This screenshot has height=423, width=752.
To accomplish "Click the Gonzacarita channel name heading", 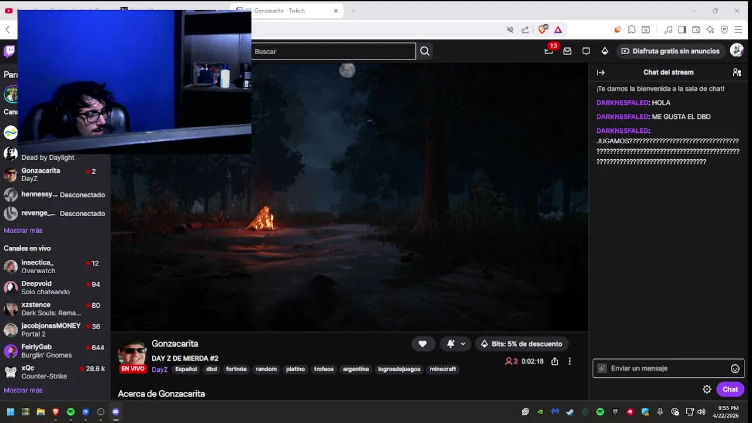I will (175, 344).
